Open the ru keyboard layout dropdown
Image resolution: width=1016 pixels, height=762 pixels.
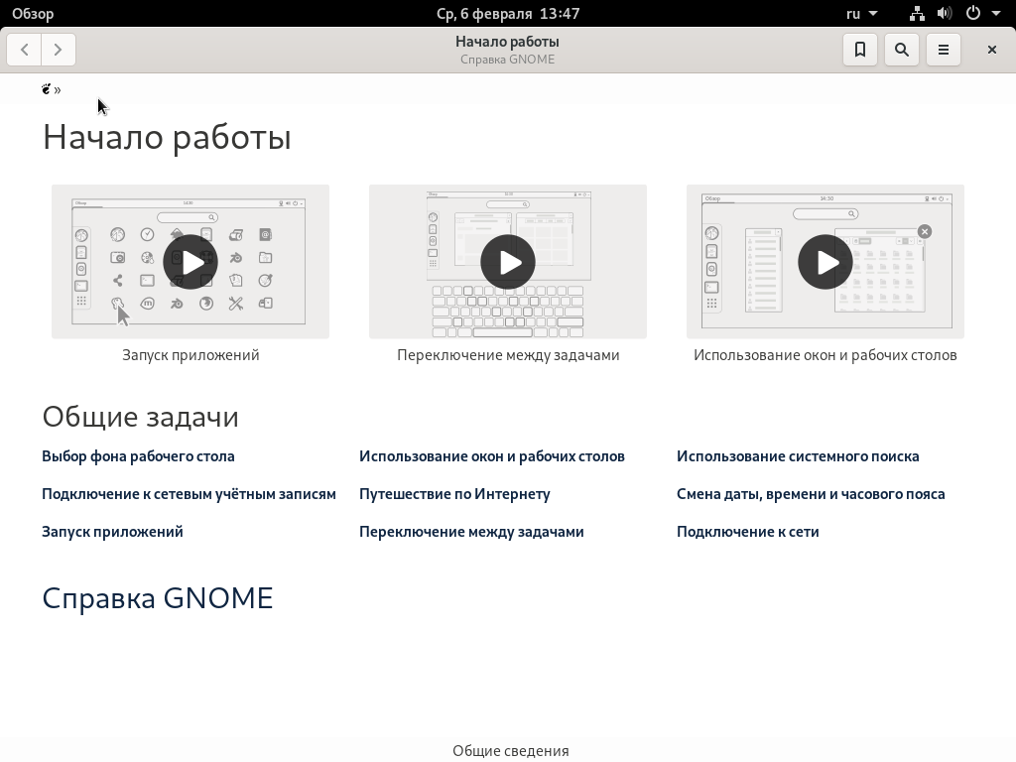[x=862, y=14]
